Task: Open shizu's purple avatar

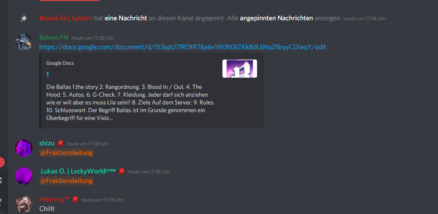Action: click(x=24, y=148)
